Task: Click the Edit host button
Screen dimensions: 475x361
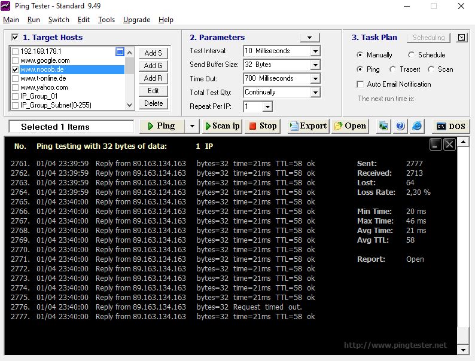Action: [x=153, y=91]
